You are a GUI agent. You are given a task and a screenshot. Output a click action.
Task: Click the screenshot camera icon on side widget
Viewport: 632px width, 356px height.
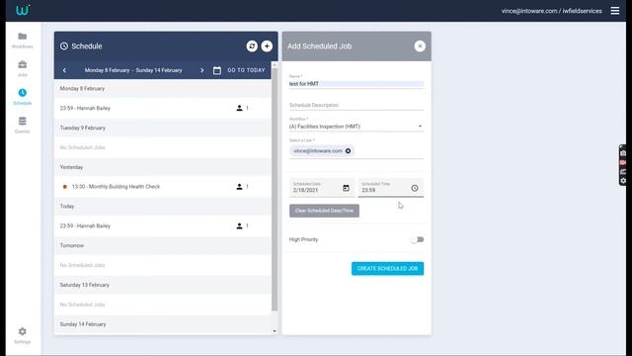(623, 153)
